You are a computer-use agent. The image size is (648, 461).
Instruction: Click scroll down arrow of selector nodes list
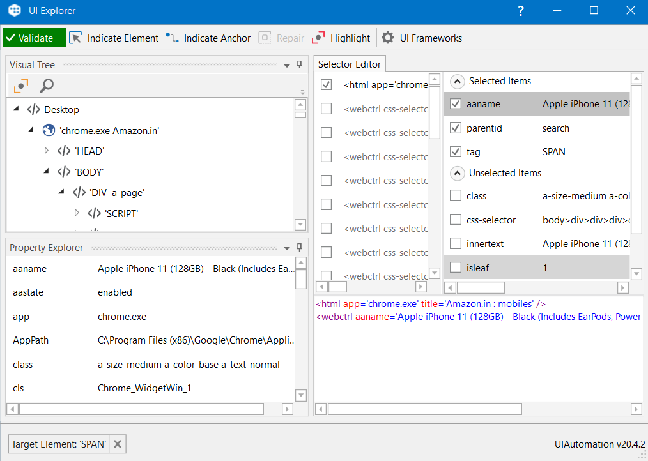435,273
